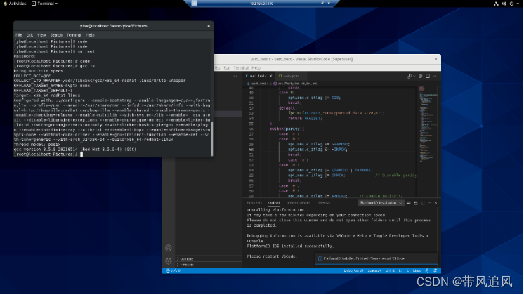Open the editor More Actions ellipsis
Screen dimensions: 524x295
[x=435, y=76]
